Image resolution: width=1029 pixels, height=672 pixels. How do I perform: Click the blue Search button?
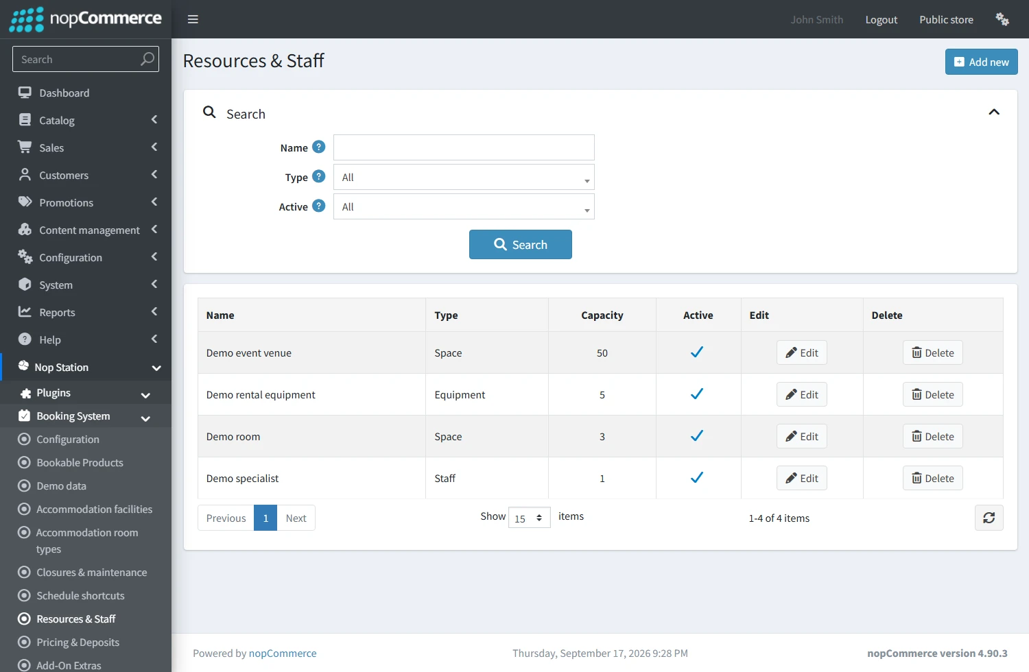520,244
